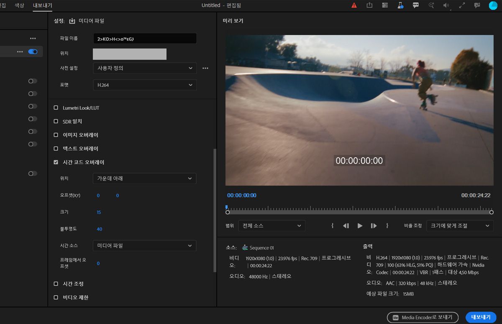This screenshot has height=324, width=502.
Task: Switch to the 색상 tab
Action: (x=19, y=5)
